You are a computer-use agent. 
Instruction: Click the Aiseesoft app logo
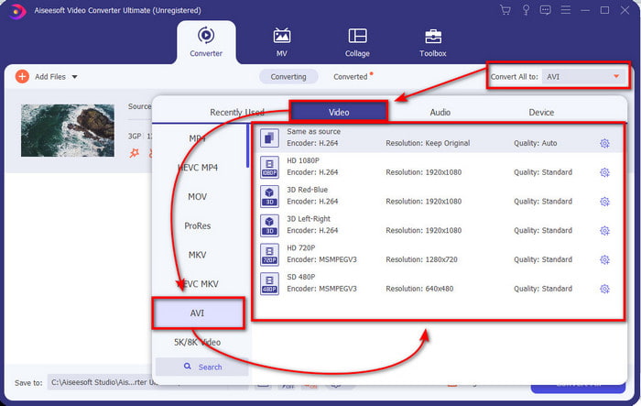click(16, 11)
